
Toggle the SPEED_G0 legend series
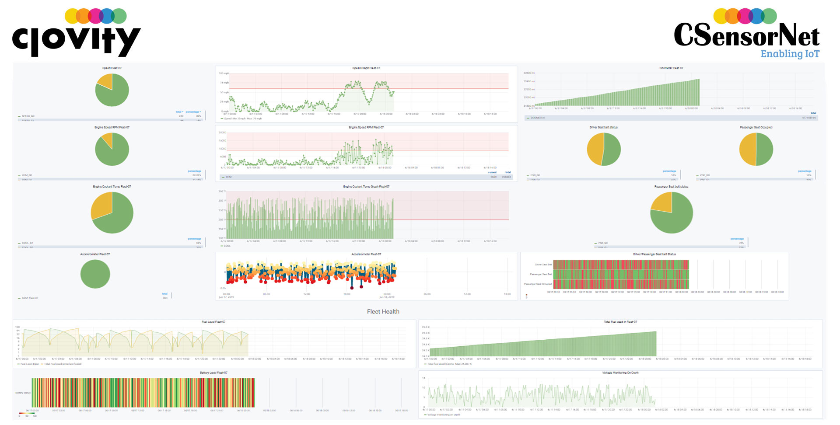(x=26, y=116)
